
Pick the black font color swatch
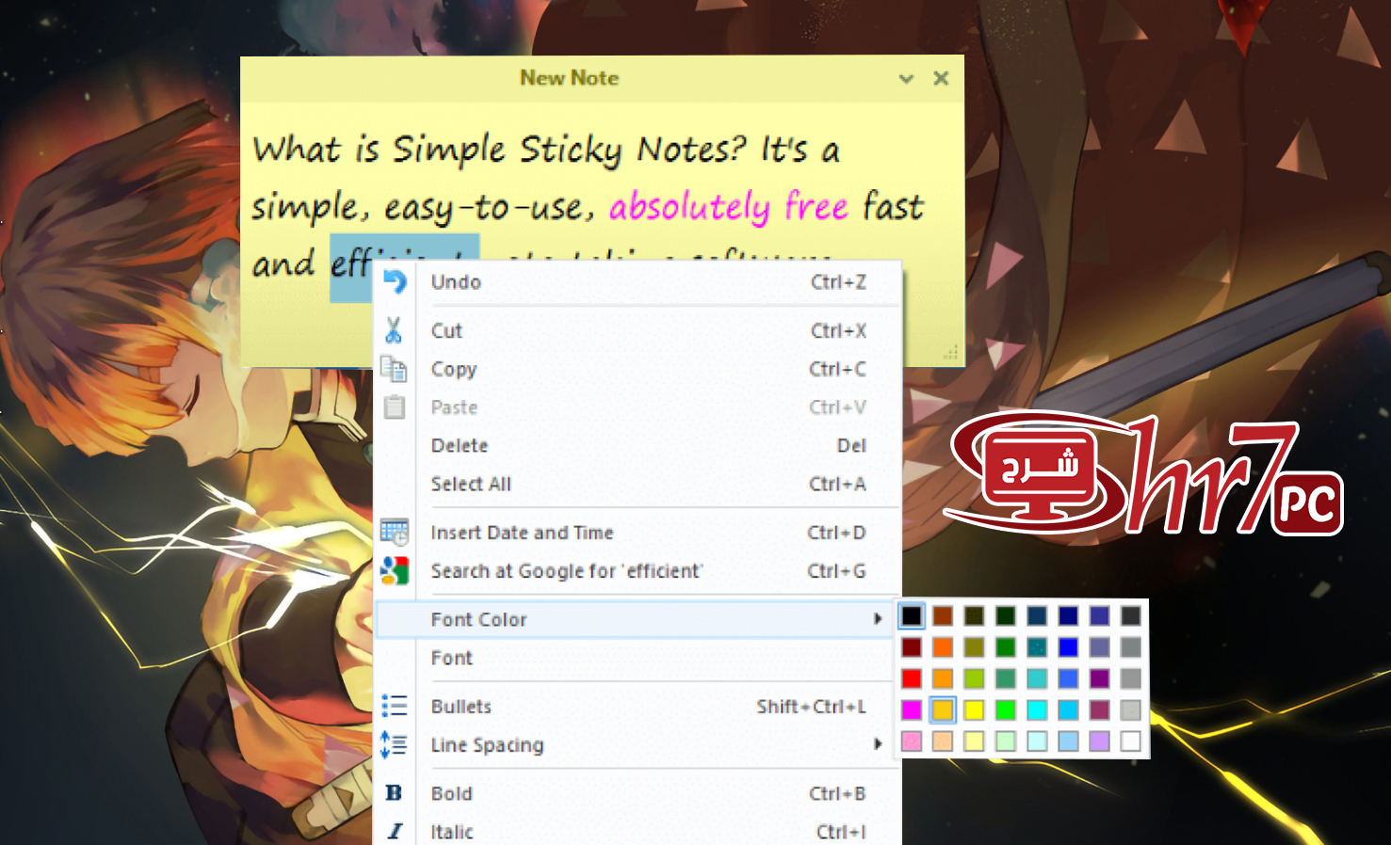click(912, 616)
